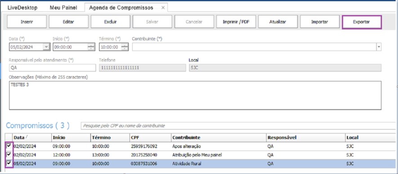
Task: Select the Agenda de Compromissos tab
Action: click(121, 8)
